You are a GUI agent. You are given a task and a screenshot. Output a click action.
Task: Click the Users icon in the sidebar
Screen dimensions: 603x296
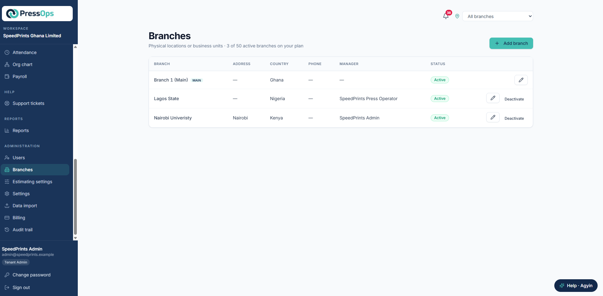[7, 158]
